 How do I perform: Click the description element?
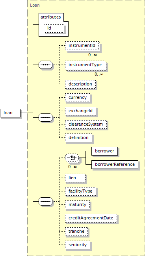[x=80, y=84]
